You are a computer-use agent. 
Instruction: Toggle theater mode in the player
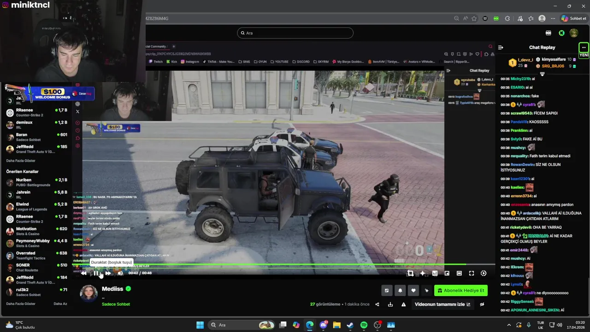(x=459, y=273)
